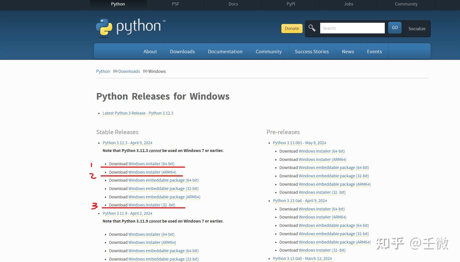Download Python 3.12.3 Windows installer (32-bit)
Viewport: 460px width, 262px height.
tap(152, 205)
